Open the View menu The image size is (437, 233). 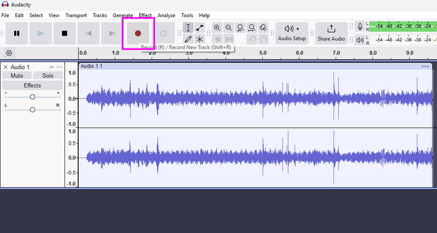pyautogui.click(x=54, y=15)
